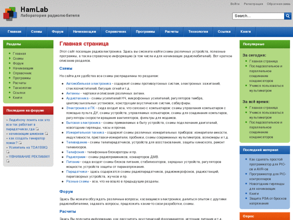Open the Начинающим tab in the blue navbar
Image resolution: width=293 pixels, height=220 pixels.
85,31
